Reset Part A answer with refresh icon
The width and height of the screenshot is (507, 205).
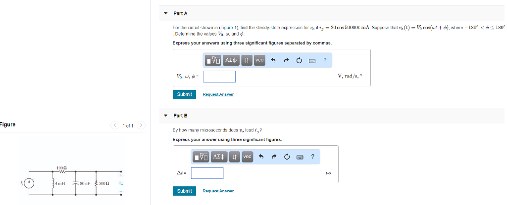(299, 60)
